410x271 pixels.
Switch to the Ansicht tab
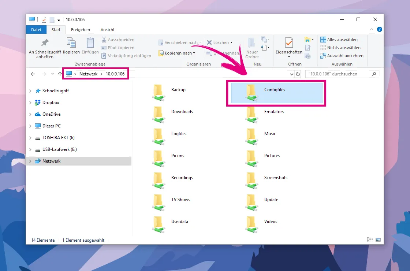pos(108,30)
